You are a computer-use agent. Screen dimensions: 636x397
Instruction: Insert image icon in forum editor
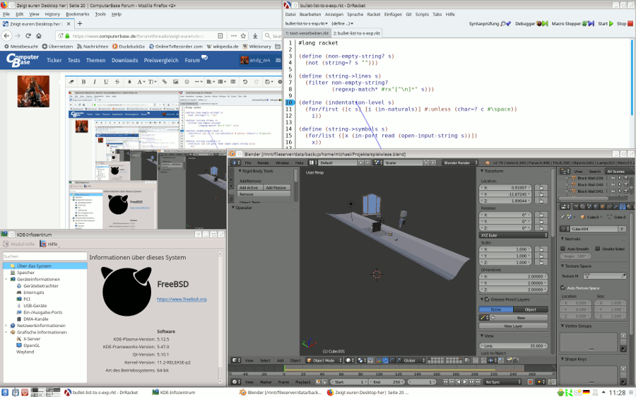pos(176,81)
